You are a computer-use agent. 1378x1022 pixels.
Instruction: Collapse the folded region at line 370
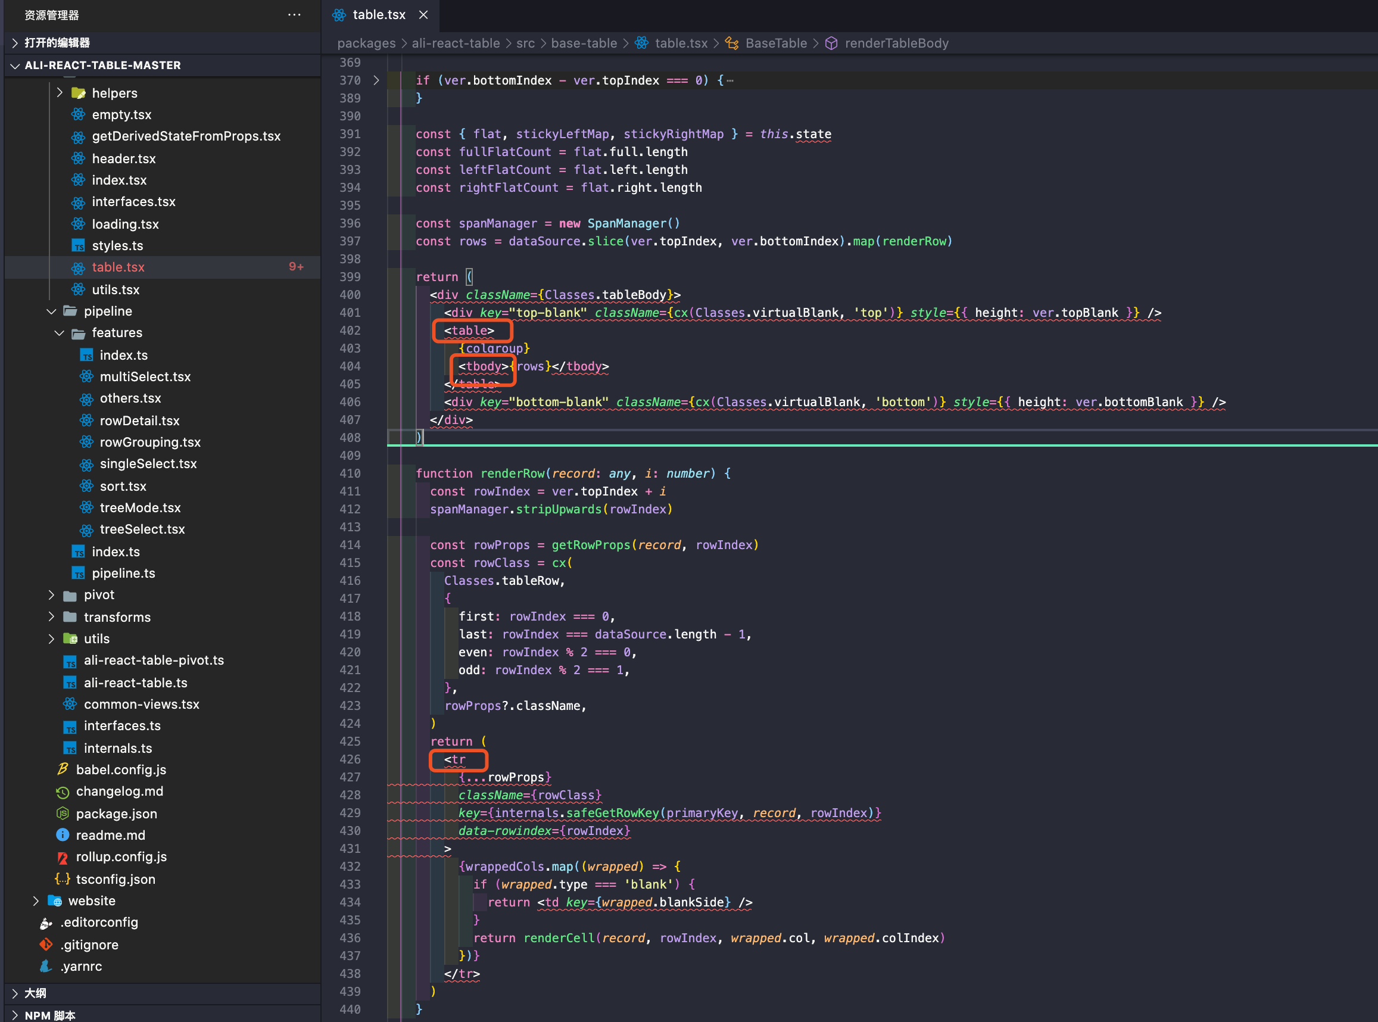377,80
